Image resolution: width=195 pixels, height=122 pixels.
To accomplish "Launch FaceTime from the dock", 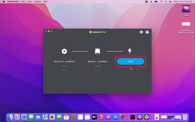I will click(59, 117).
